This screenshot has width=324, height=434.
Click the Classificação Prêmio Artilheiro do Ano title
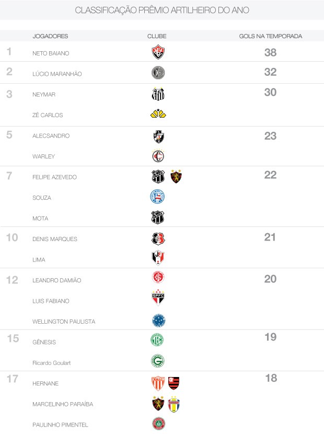(x=162, y=10)
